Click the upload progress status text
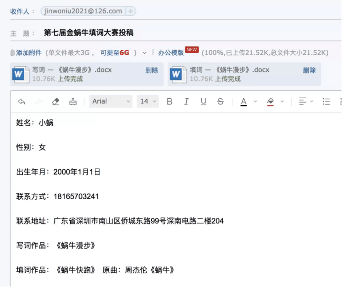 tap(265, 53)
